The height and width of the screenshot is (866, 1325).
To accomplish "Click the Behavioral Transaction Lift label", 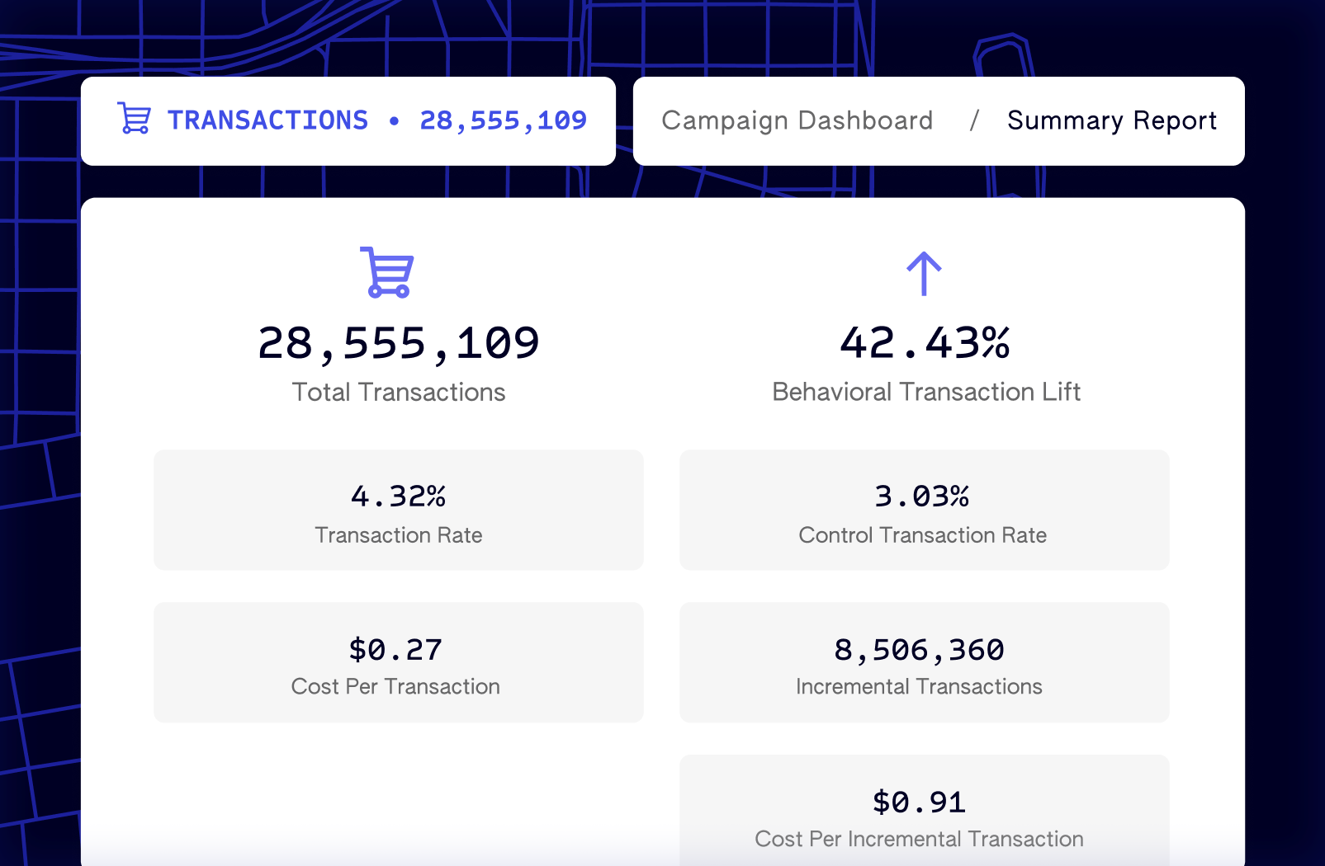I will coord(925,392).
